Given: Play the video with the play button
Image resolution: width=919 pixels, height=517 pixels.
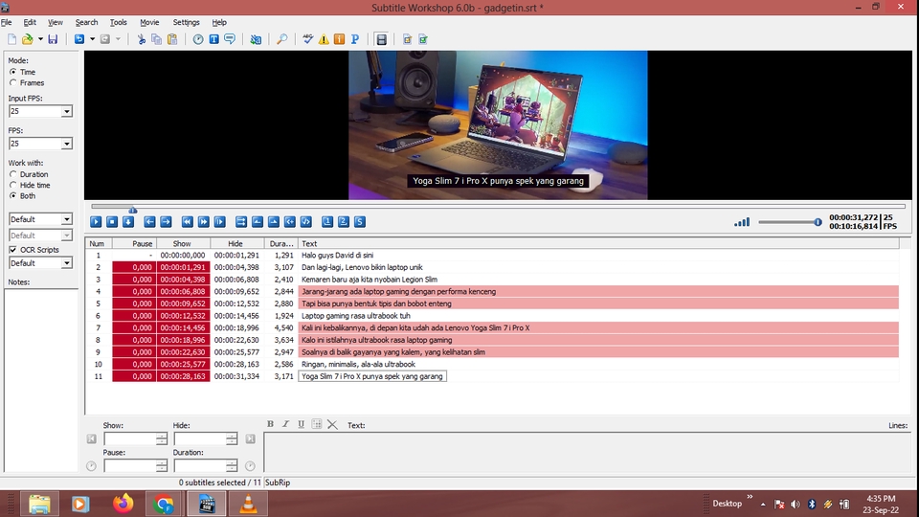Looking at the screenshot, I should pos(96,221).
